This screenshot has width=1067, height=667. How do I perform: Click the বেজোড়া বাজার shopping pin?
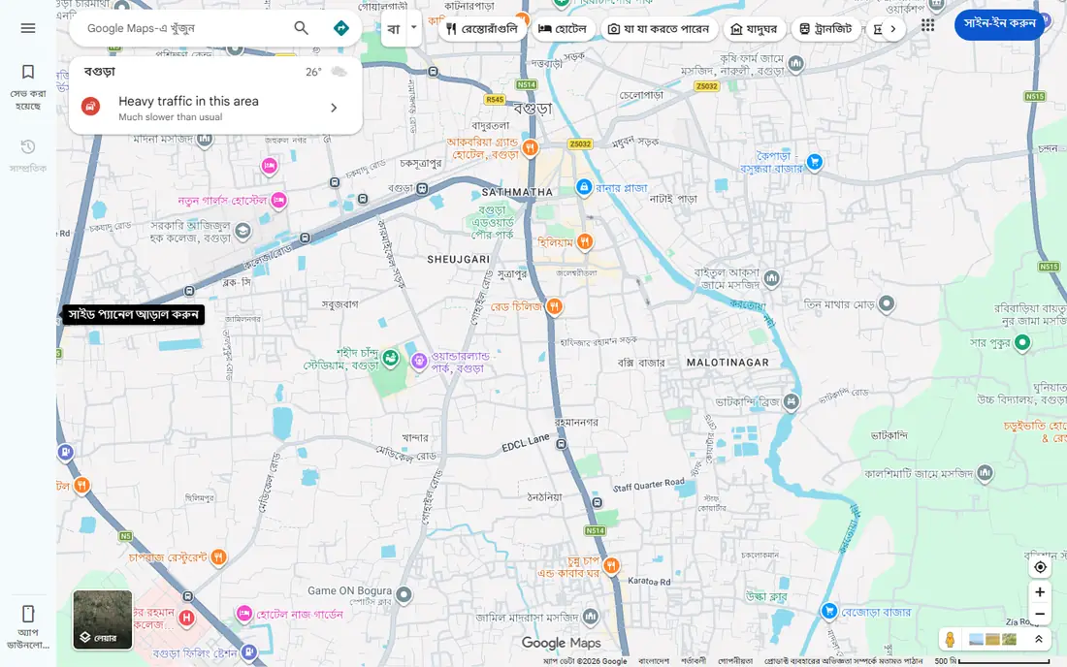click(x=828, y=611)
